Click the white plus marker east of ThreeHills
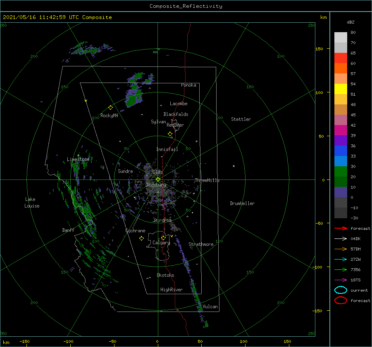This screenshot has width=372, height=347. 234,166
